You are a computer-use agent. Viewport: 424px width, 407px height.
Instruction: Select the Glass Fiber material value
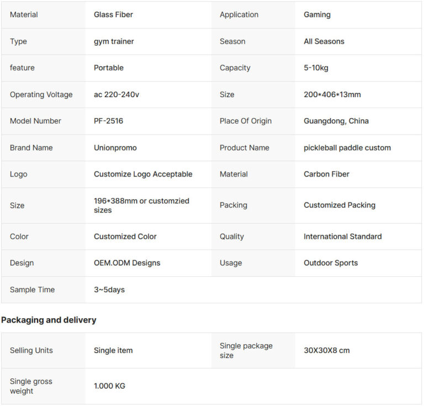113,14
